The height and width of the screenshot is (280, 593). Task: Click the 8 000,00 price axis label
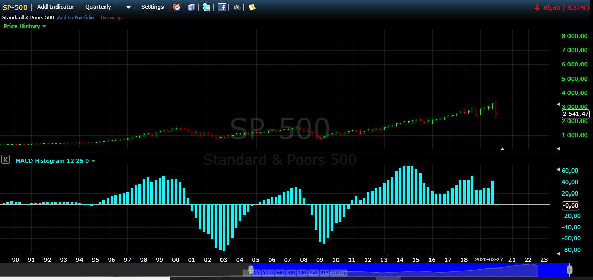(575, 36)
